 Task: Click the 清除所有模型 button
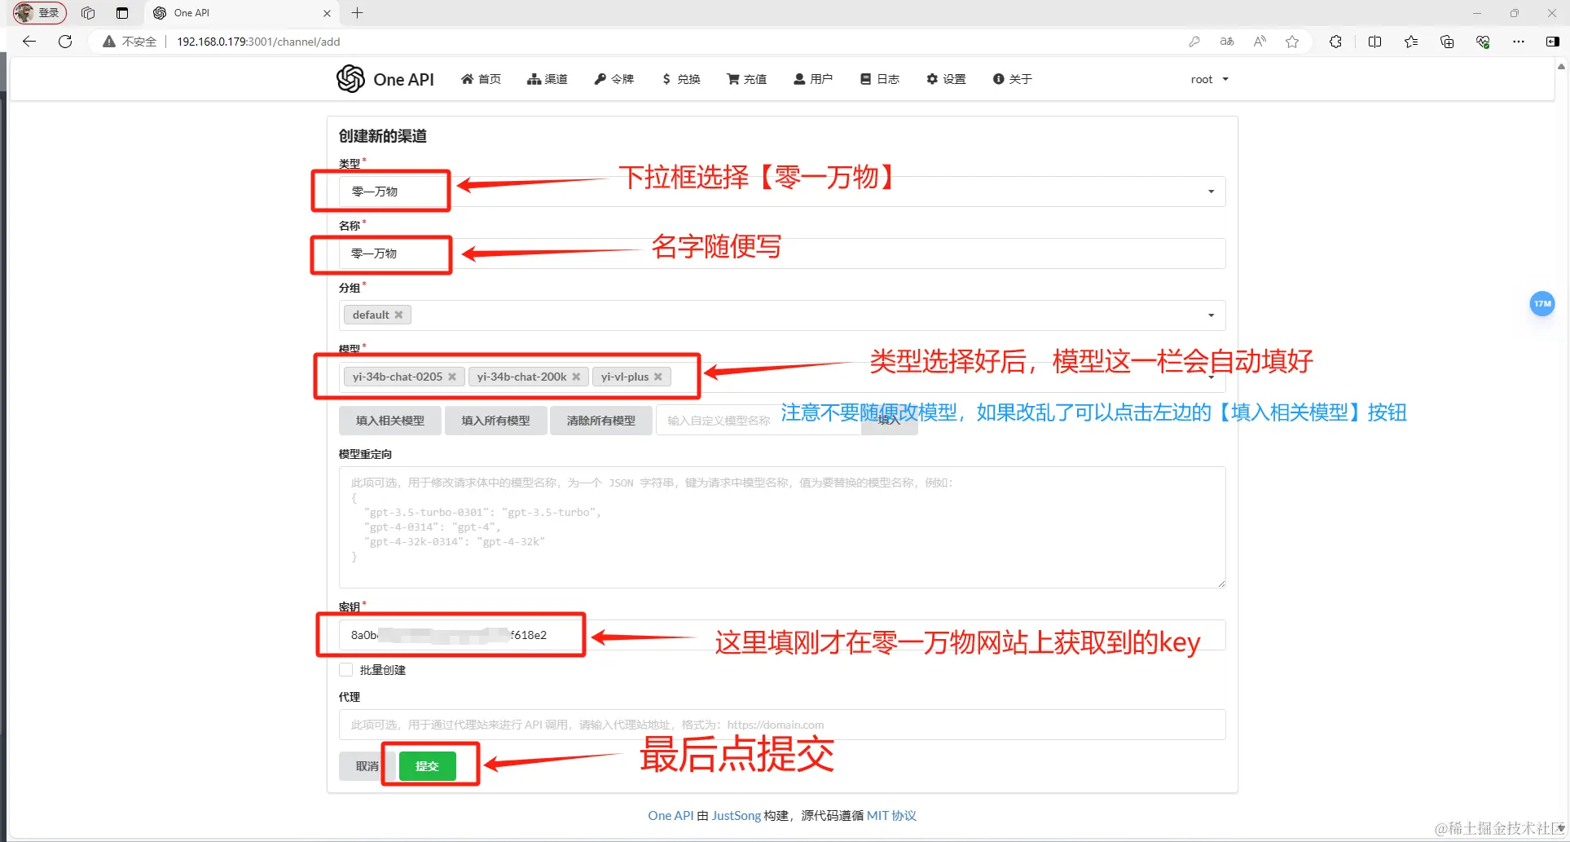[601, 421]
